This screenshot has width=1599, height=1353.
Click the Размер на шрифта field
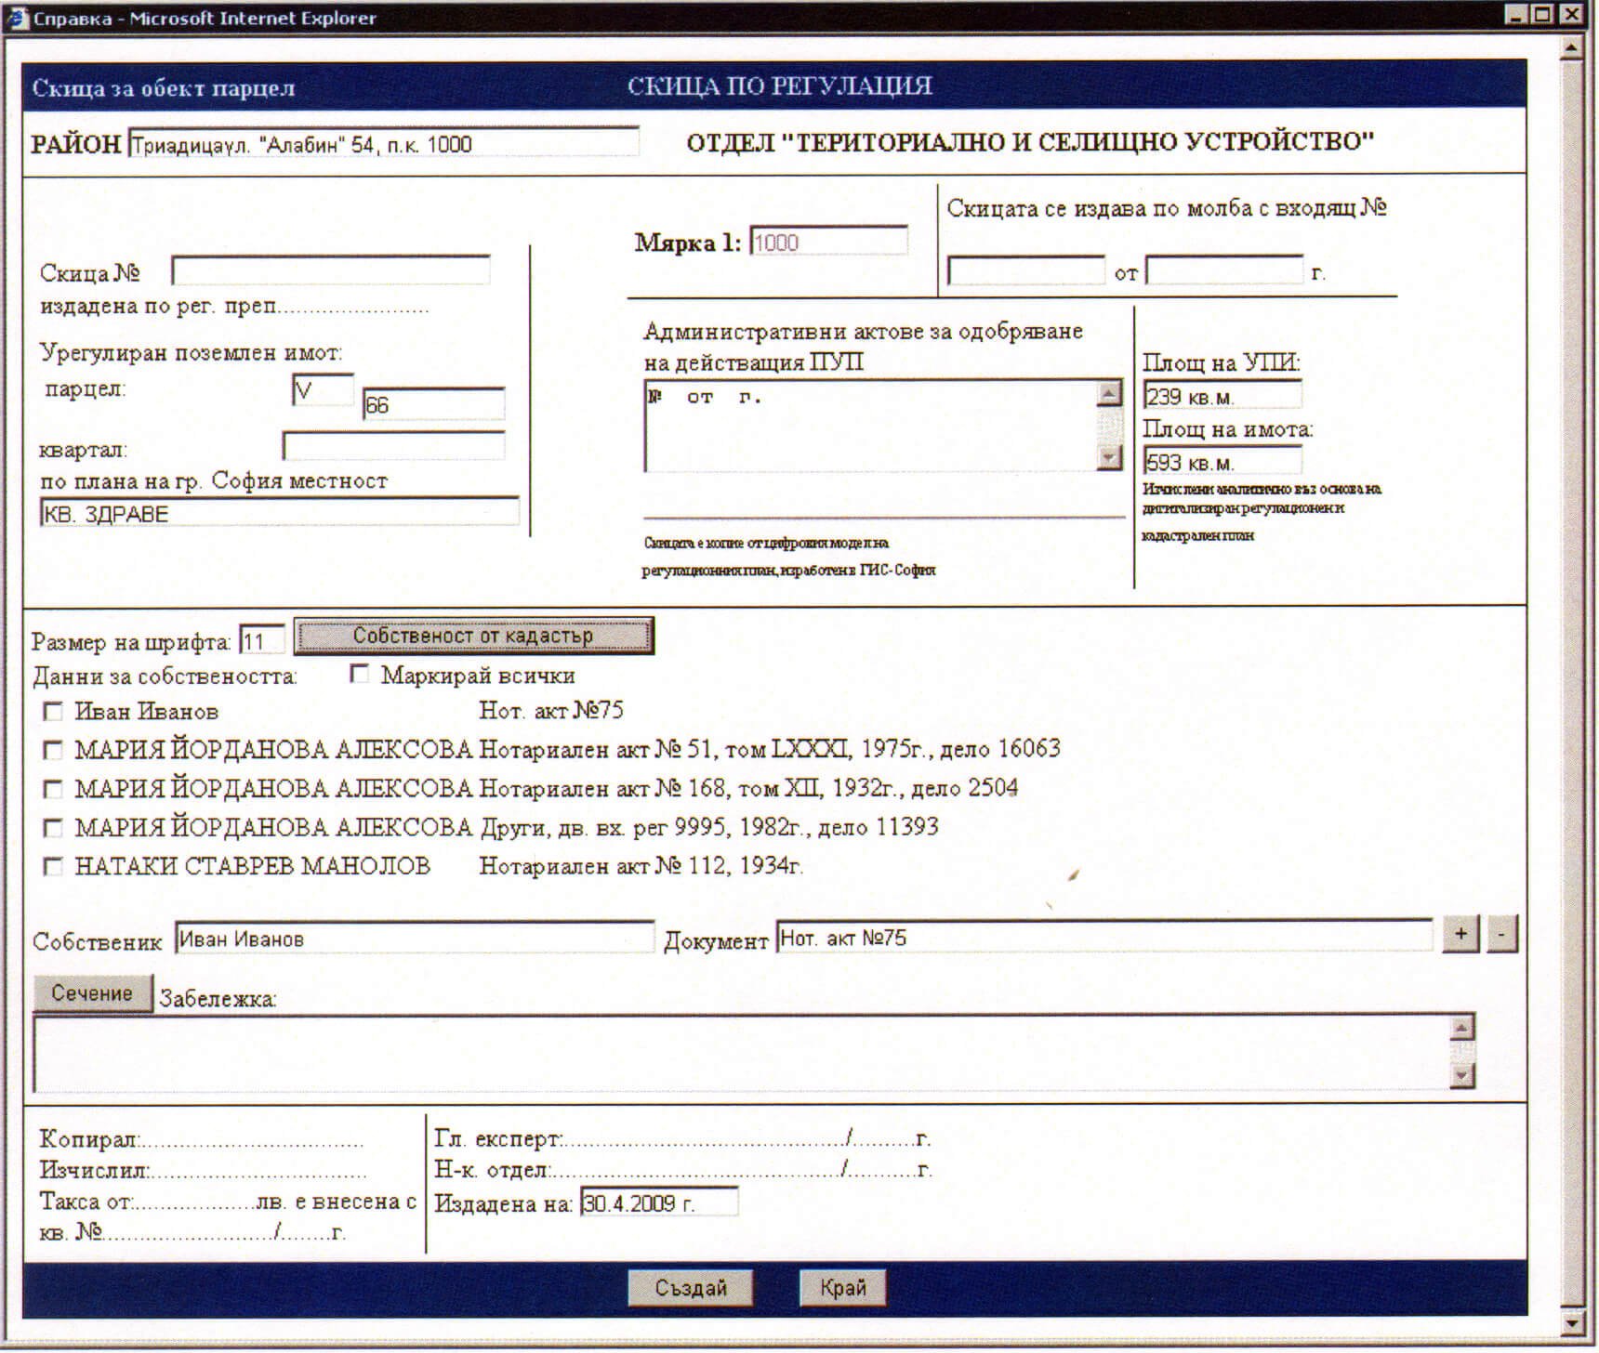(262, 640)
